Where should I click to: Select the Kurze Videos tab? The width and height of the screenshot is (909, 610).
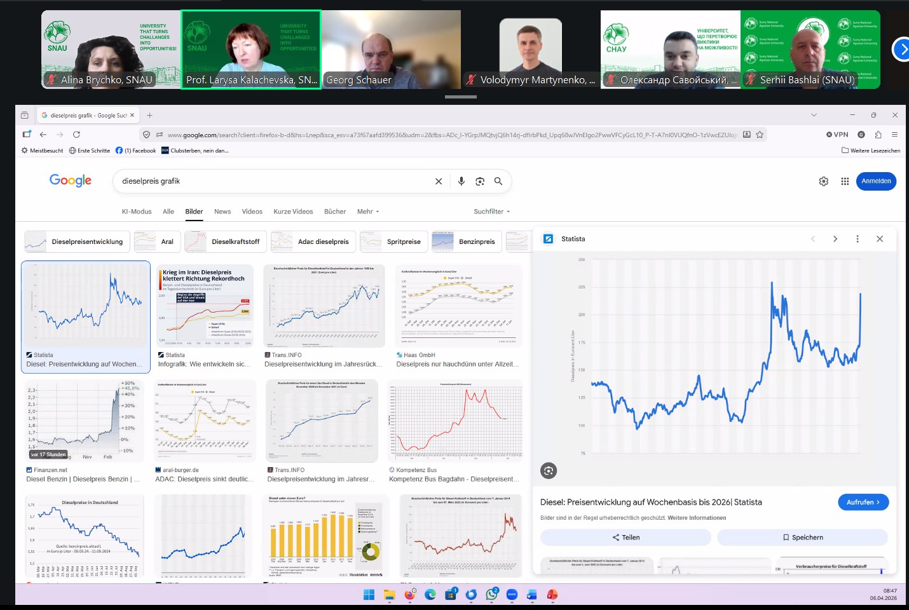(293, 212)
